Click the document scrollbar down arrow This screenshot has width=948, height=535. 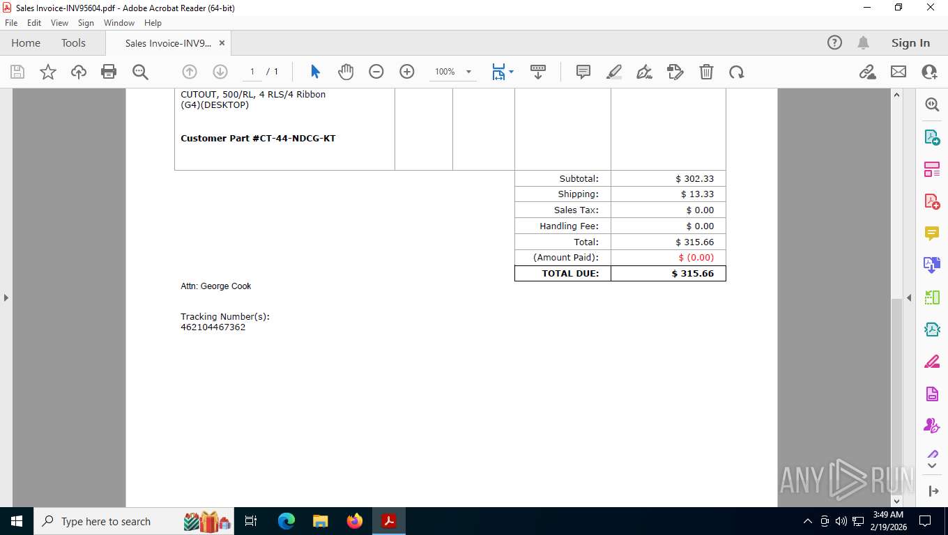point(897,501)
